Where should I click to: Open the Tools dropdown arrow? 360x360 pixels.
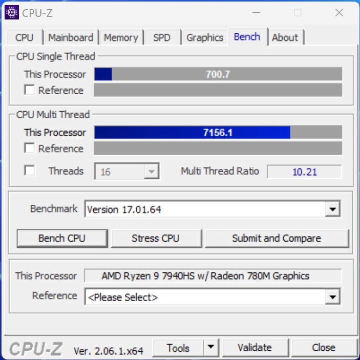click(211, 347)
